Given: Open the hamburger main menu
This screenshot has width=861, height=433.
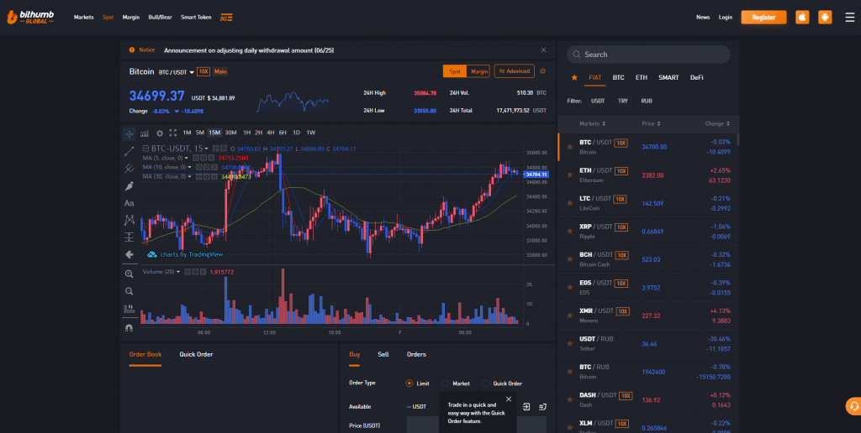Looking at the screenshot, I should 849,18.
